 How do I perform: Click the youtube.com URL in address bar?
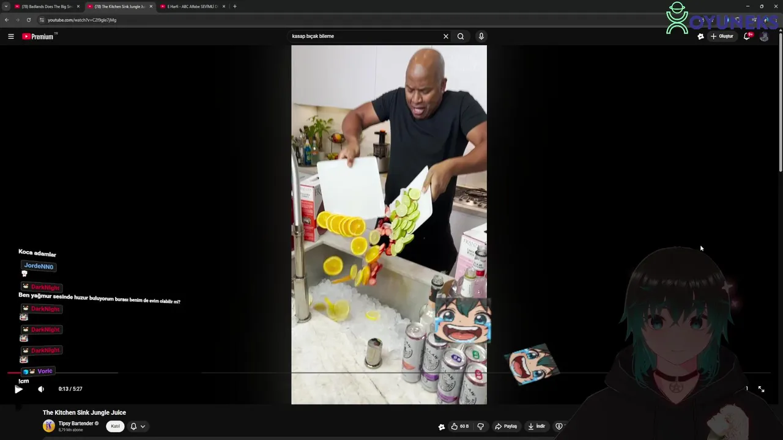point(82,20)
